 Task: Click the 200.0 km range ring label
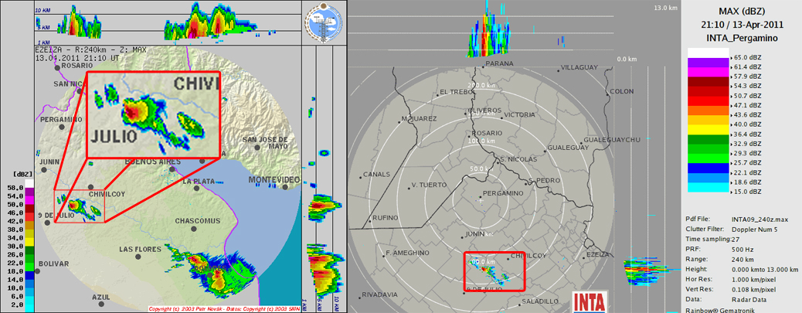(x=482, y=86)
